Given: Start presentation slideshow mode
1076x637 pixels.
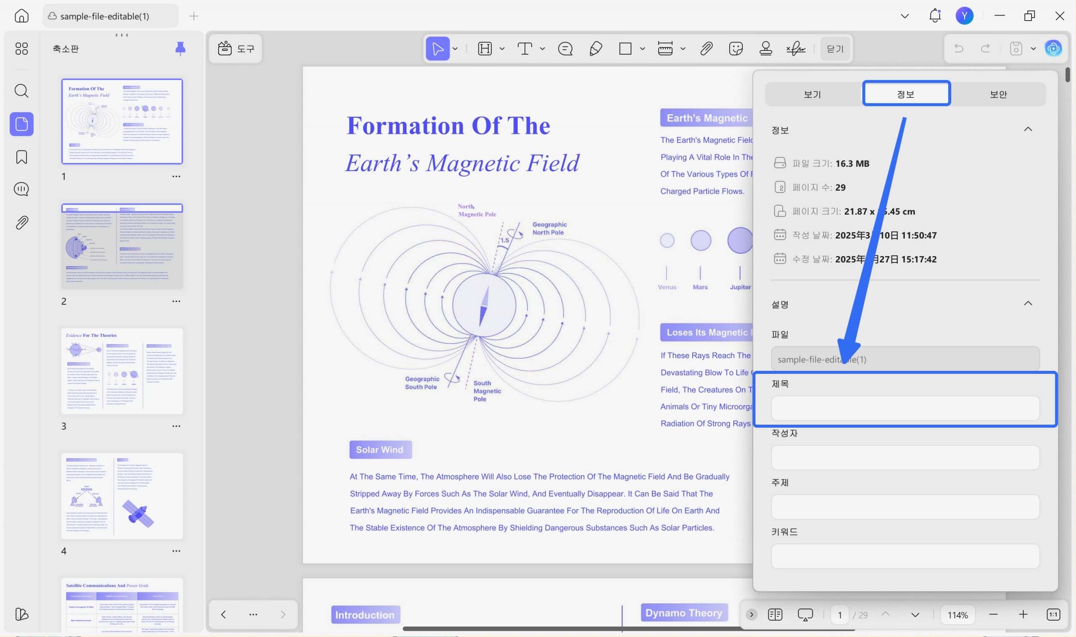Looking at the screenshot, I should (x=805, y=615).
